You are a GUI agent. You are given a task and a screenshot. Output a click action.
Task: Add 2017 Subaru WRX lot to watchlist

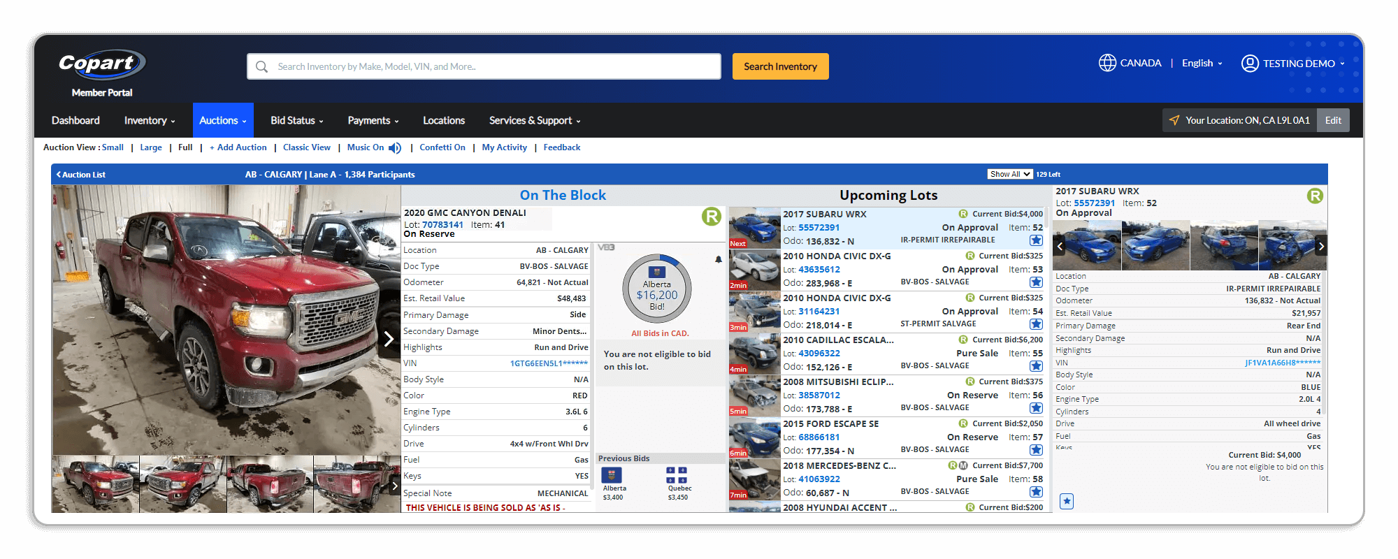tap(1036, 240)
